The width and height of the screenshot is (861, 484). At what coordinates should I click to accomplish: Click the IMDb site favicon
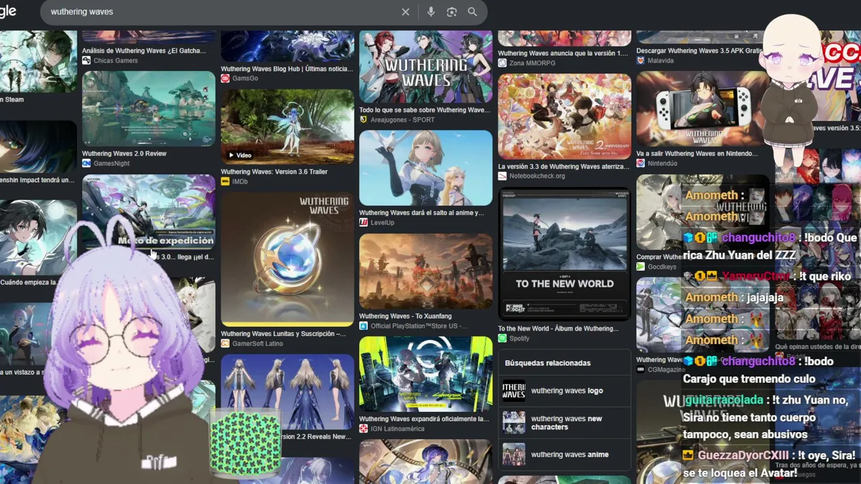(x=225, y=182)
